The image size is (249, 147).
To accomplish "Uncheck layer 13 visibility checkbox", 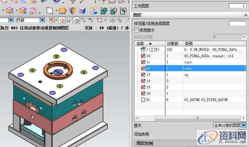I will pyautogui.click(x=143, y=75).
